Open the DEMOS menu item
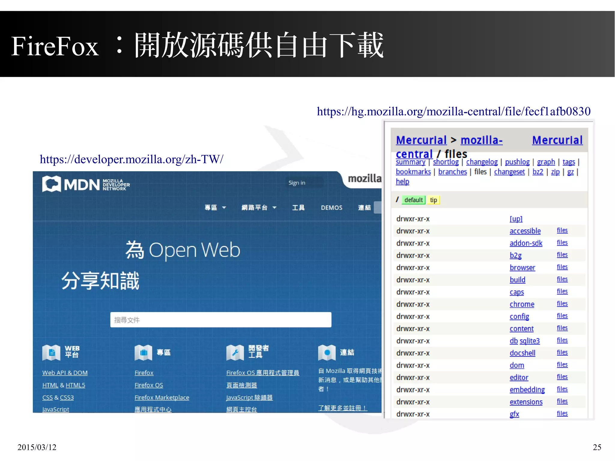Screen dimensions: 615x461 [332, 208]
